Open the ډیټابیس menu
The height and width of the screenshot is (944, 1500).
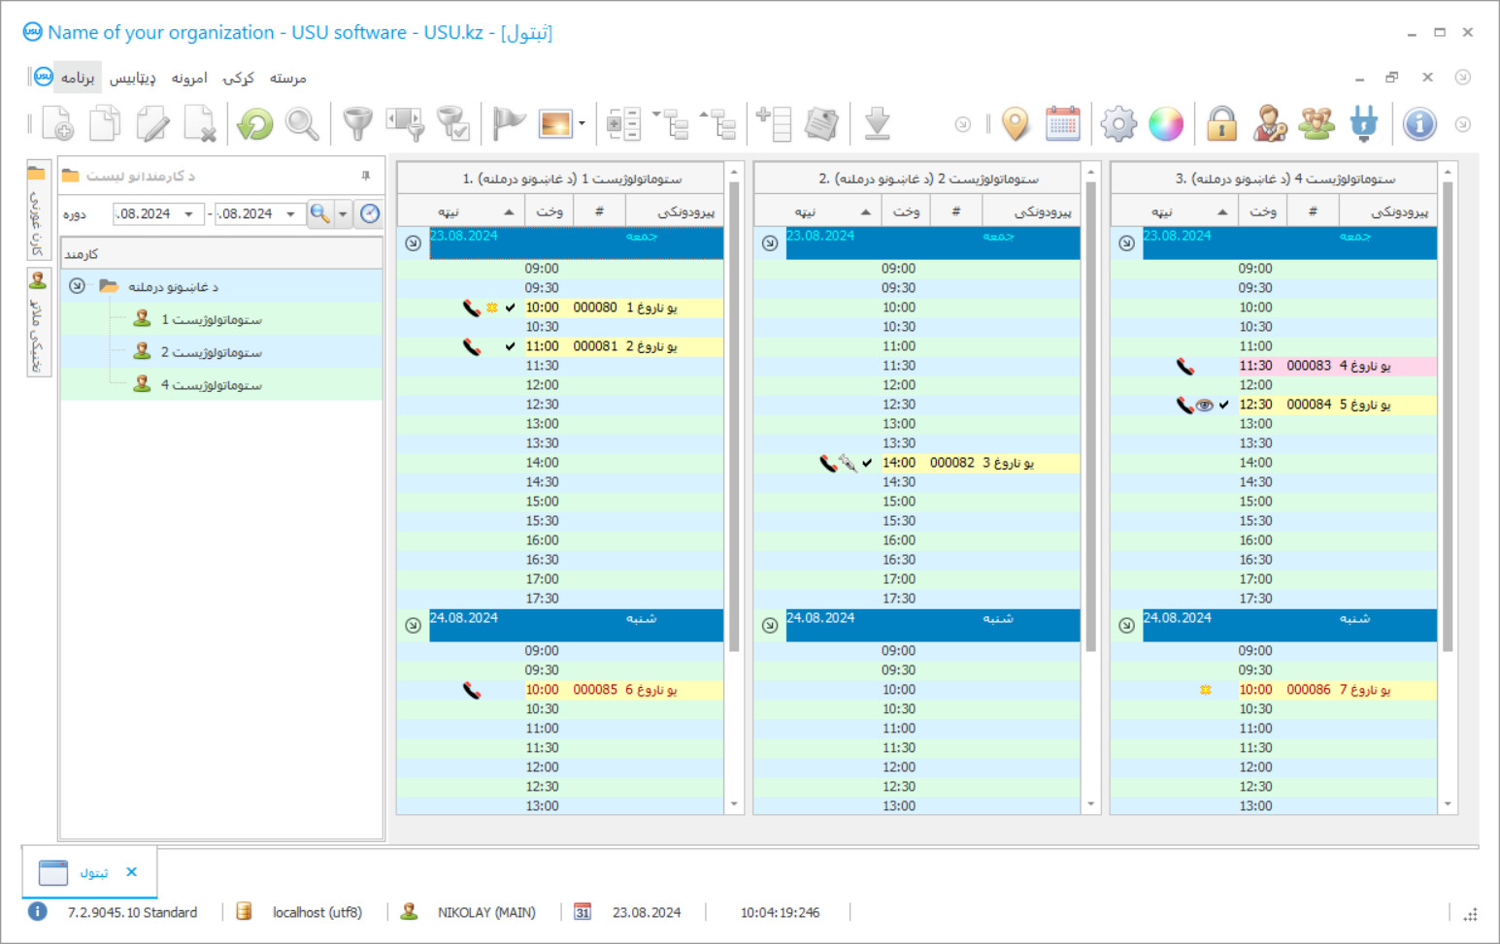click(133, 78)
